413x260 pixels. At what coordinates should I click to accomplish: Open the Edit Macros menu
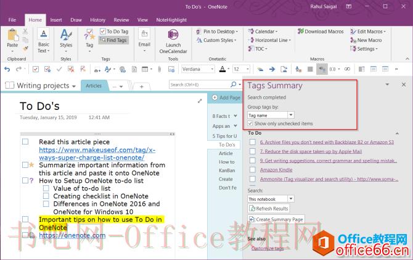click(368, 31)
